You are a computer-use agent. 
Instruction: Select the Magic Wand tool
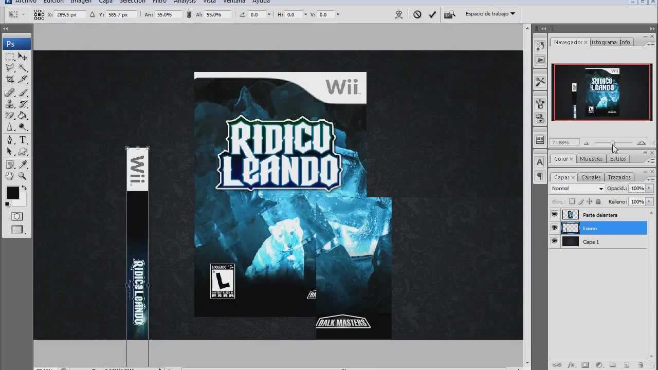pos(23,68)
